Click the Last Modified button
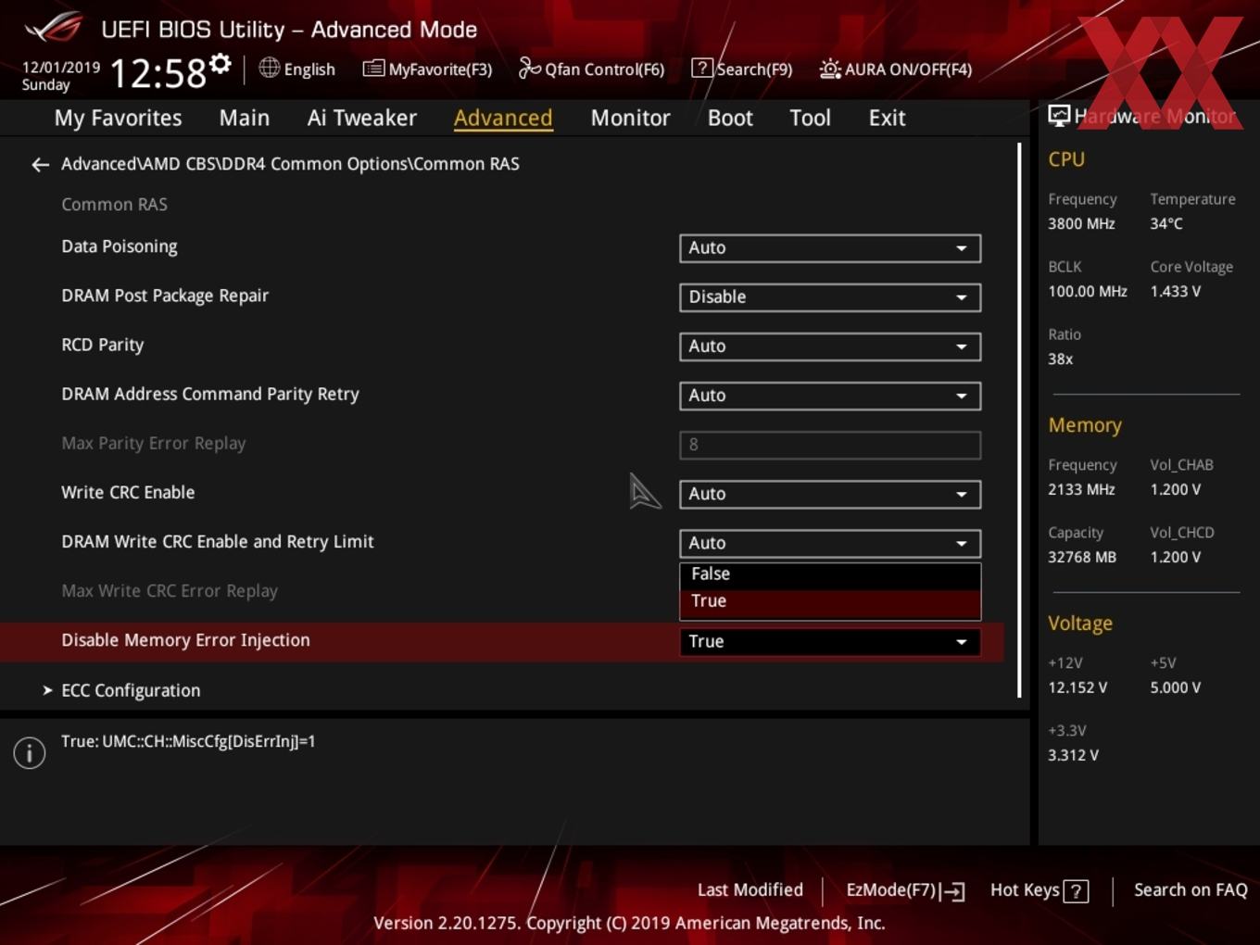1260x945 pixels. (750, 890)
